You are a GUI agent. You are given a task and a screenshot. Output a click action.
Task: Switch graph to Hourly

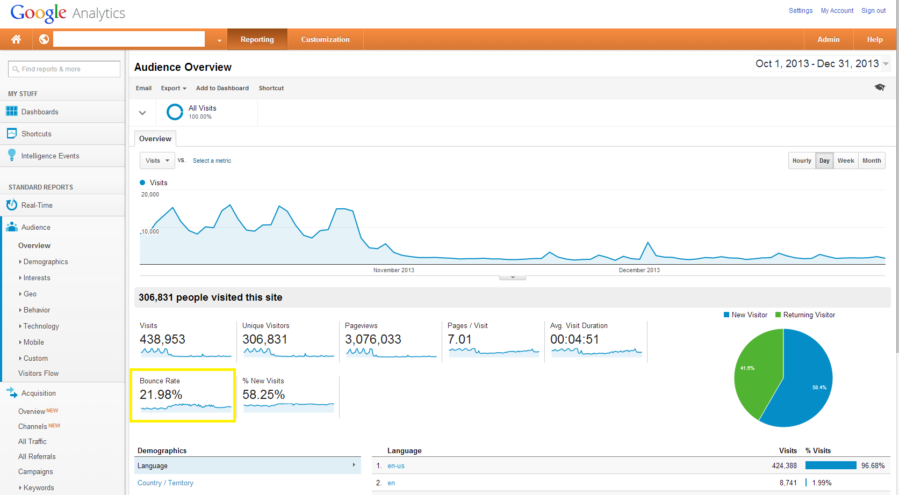click(x=802, y=161)
